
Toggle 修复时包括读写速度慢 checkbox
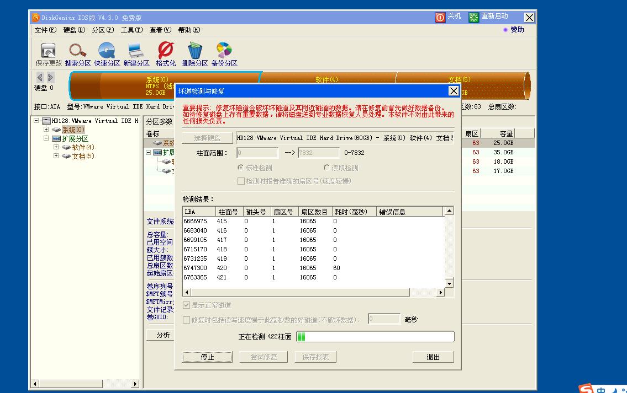pos(186,320)
